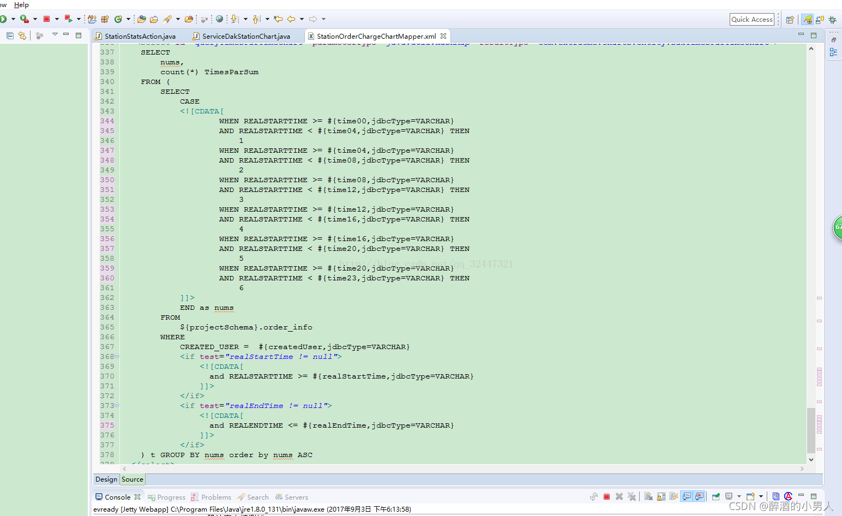
Task: Click Word Wrap icon in Console toolbar
Action: click(x=673, y=496)
